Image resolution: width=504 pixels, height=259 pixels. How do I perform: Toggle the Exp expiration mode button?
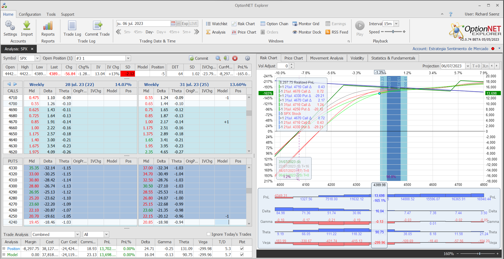coord(185,24)
